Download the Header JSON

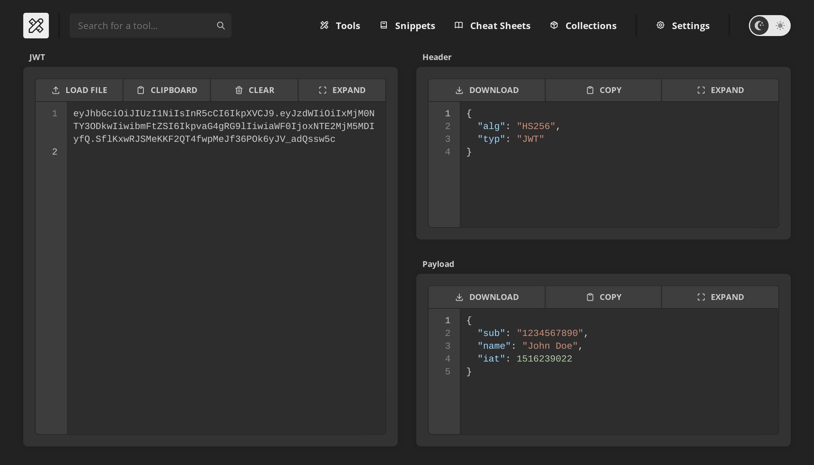487,90
